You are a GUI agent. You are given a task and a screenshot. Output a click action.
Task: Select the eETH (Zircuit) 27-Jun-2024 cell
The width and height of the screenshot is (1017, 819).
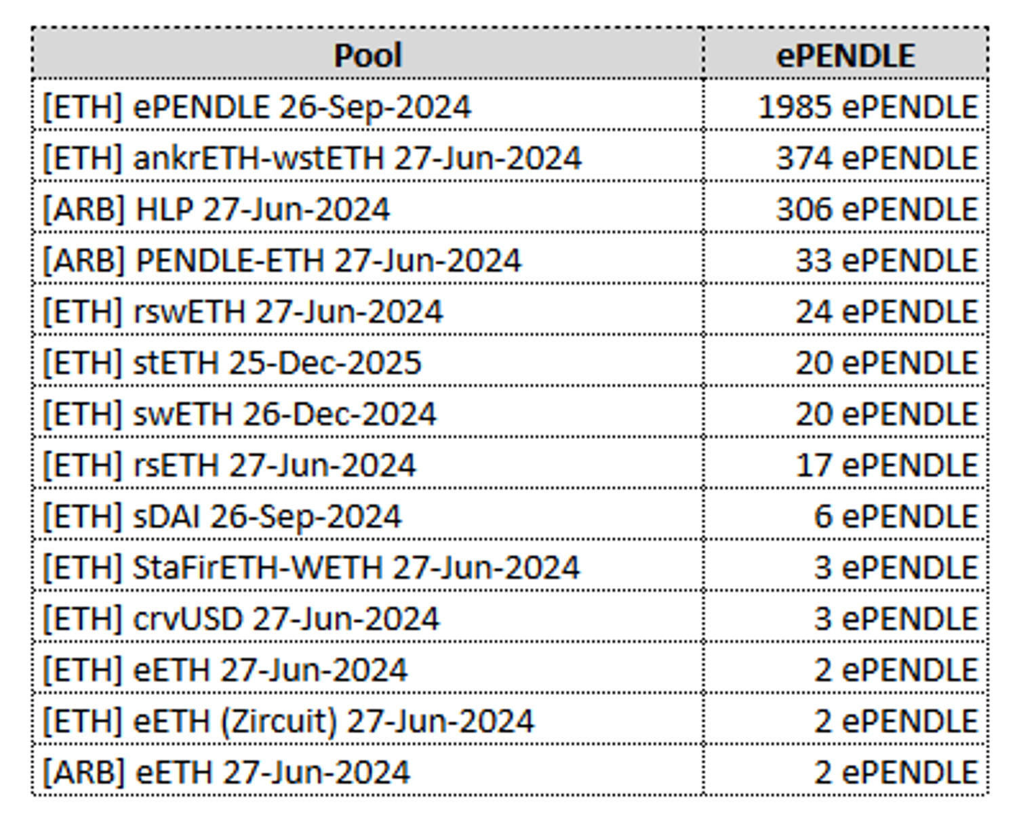[x=288, y=721]
